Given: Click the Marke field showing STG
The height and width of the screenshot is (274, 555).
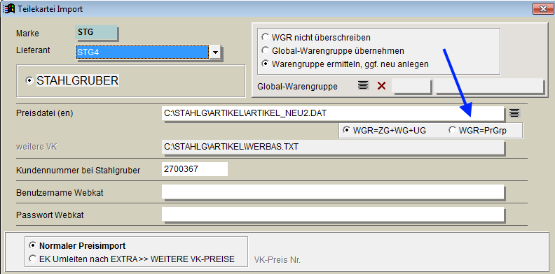Looking at the screenshot, I should tap(96, 32).
